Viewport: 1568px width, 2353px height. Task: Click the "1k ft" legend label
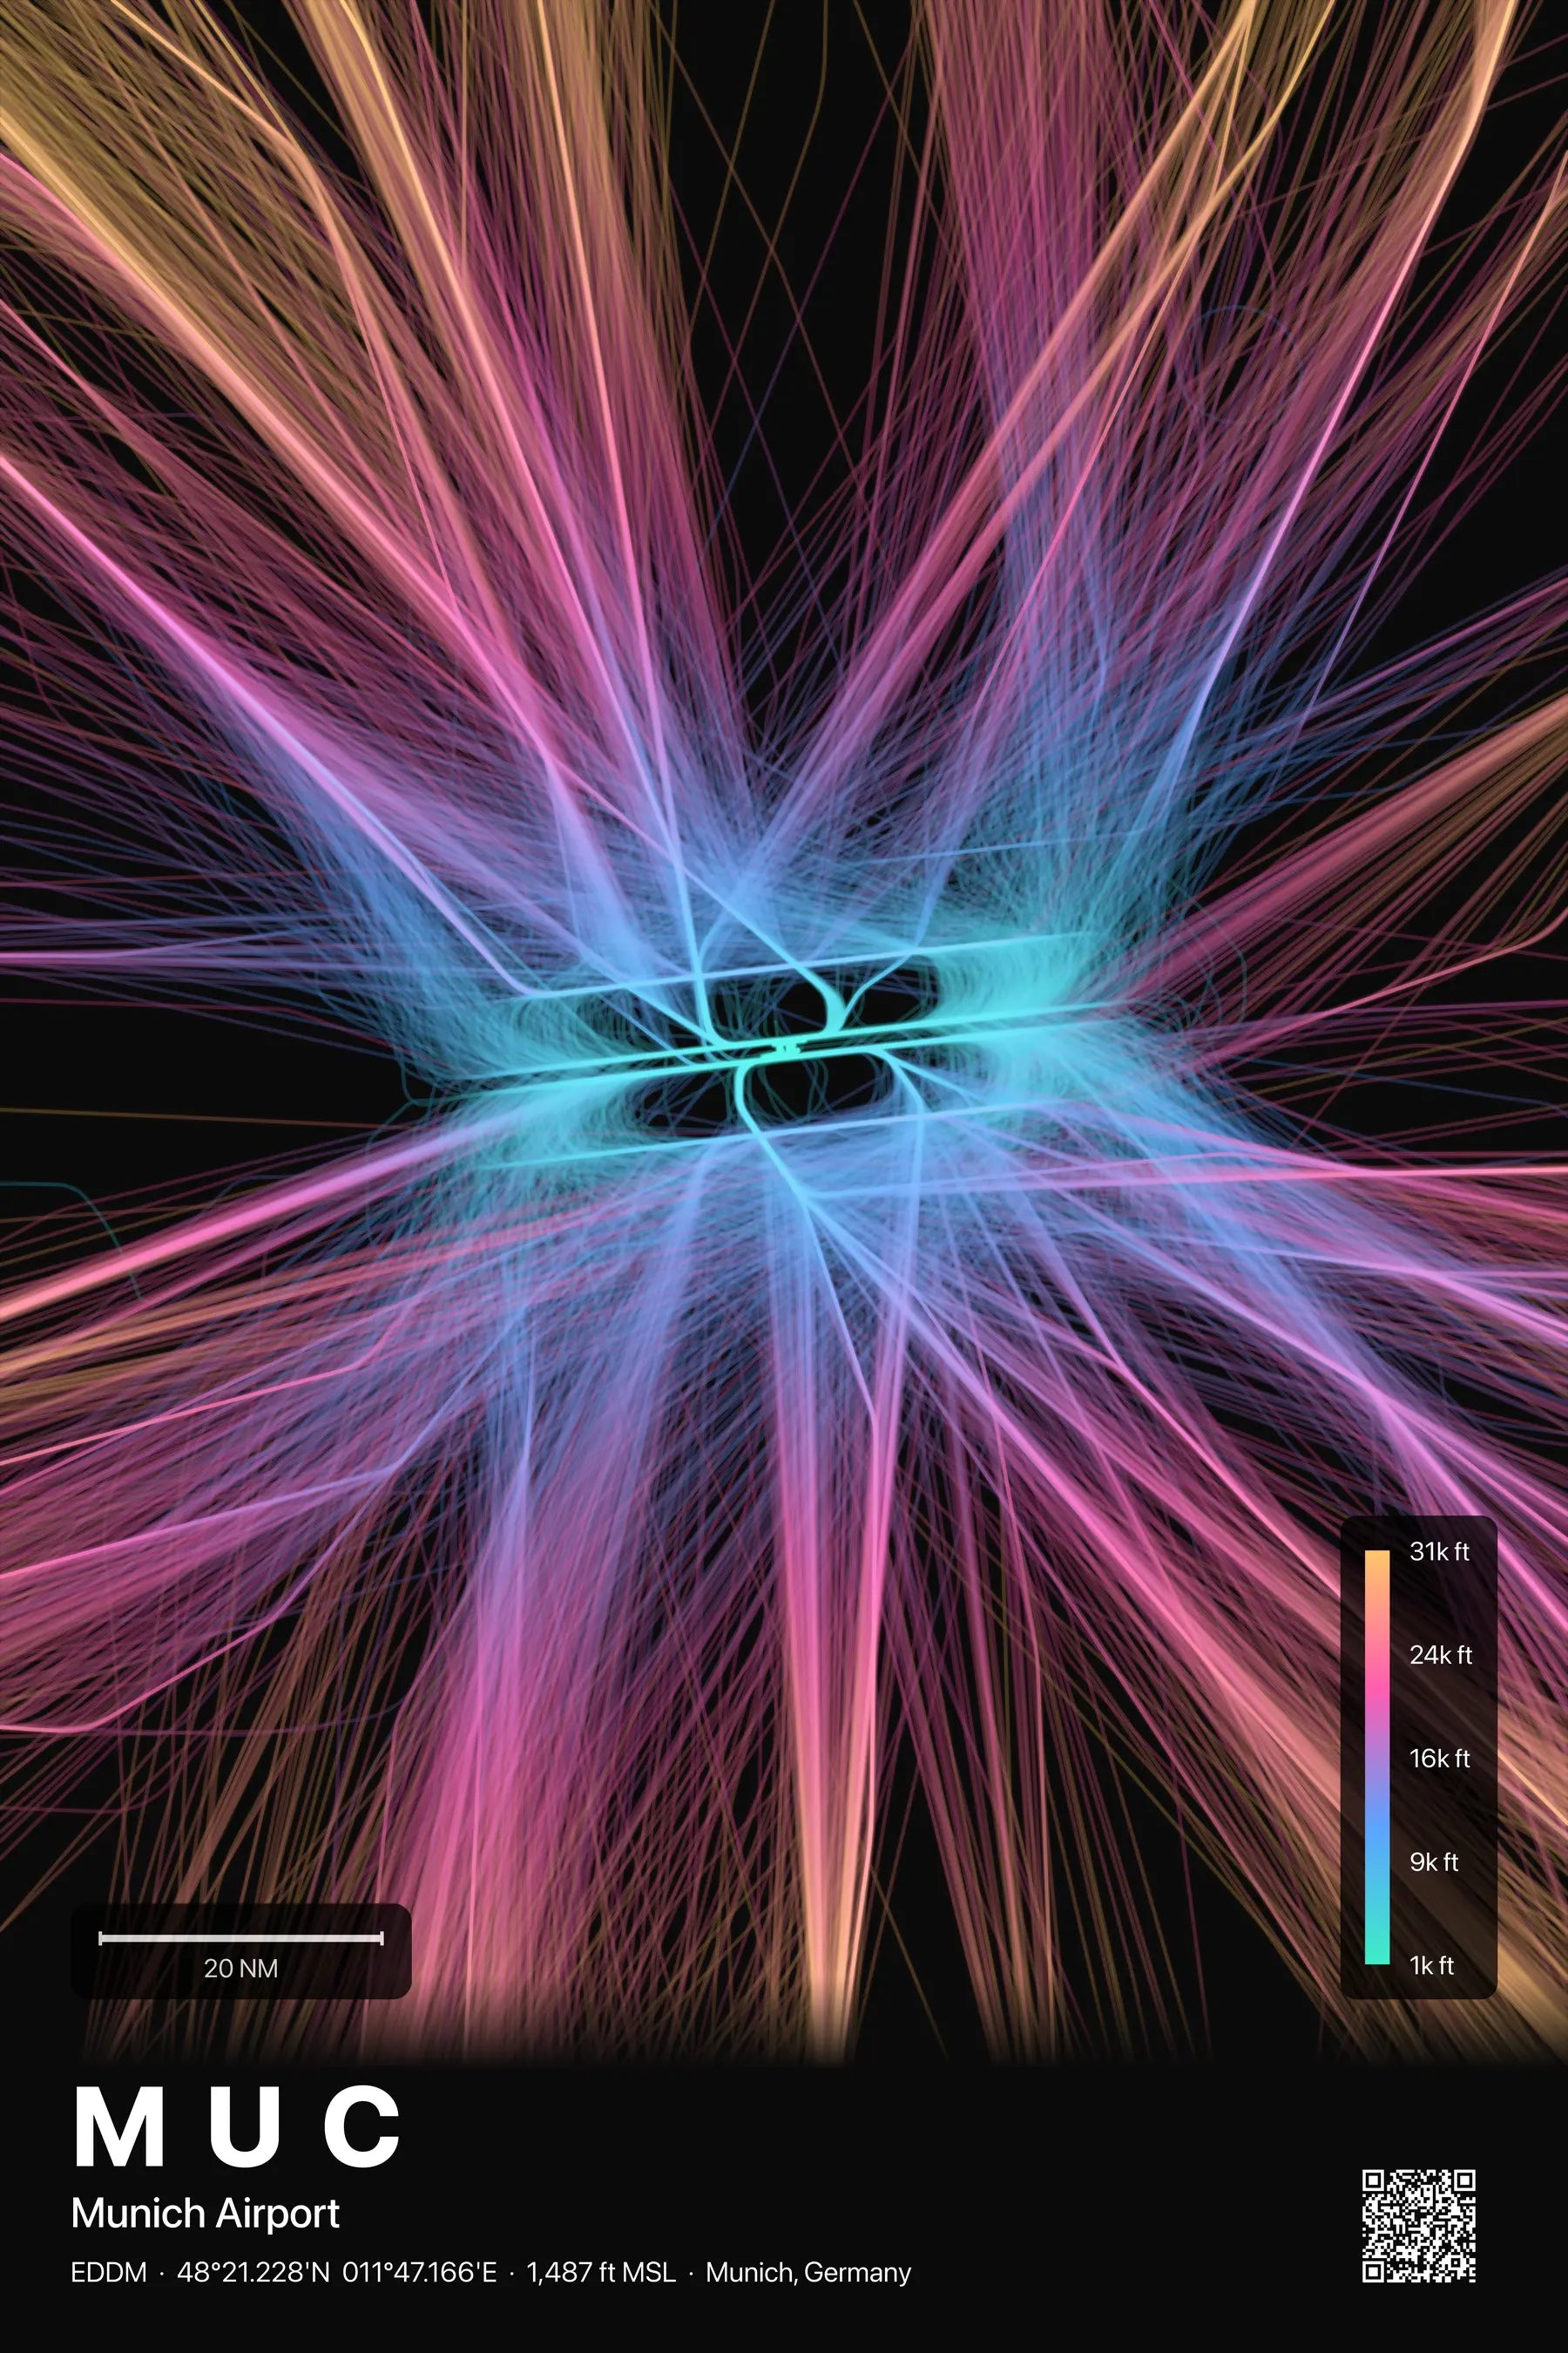pos(1432,1965)
